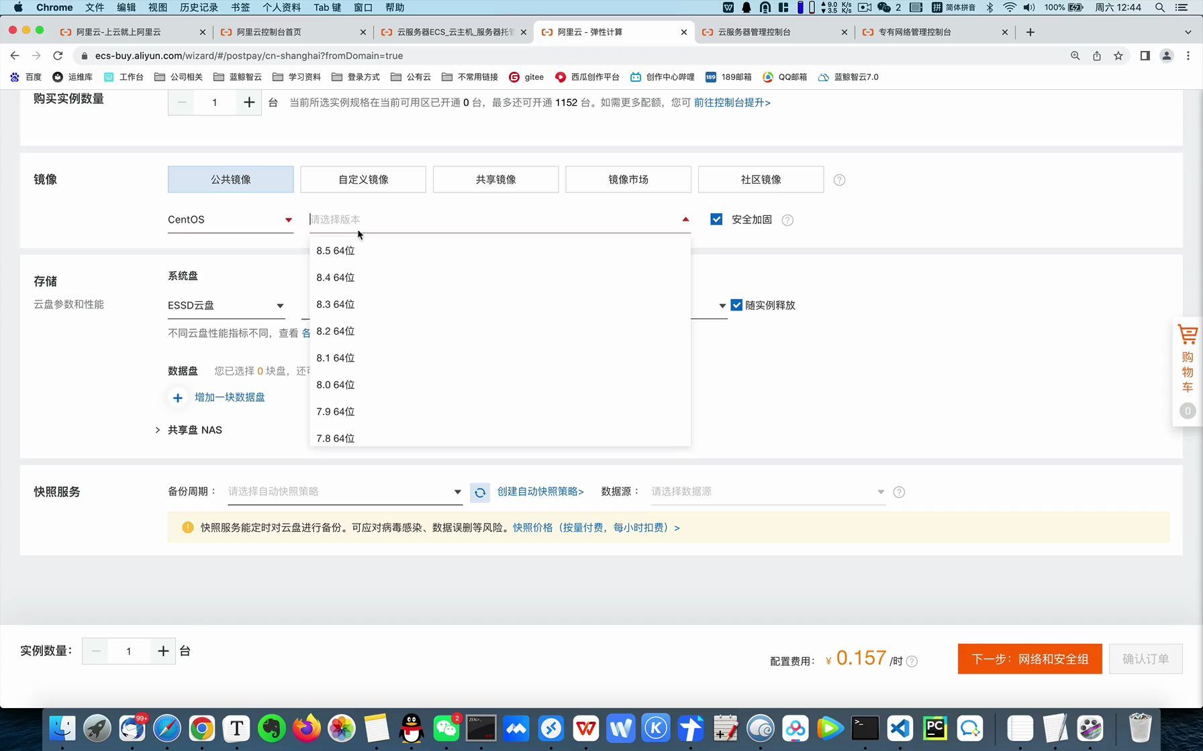Switch to 云服务器管理控制台 browser tab
The image size is (1203, 751).
[x=775, y=32]
